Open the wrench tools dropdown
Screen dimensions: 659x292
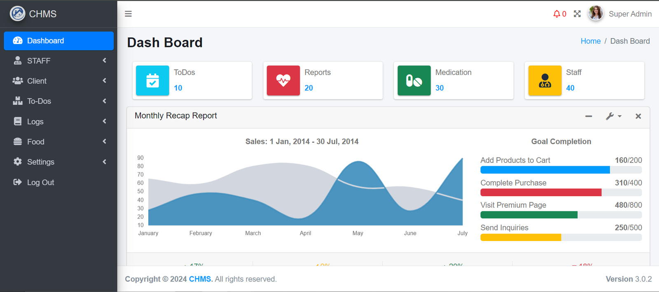click(613, 116)
